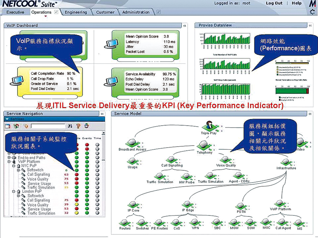Collapse the London PoP tree node
This screenshot has height=238, width=318.
(x=14, y=191)
